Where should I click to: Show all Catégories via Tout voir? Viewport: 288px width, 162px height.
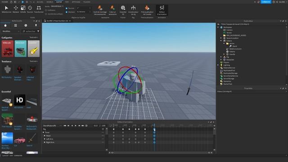pyautogui.click(x=34, y=37)
